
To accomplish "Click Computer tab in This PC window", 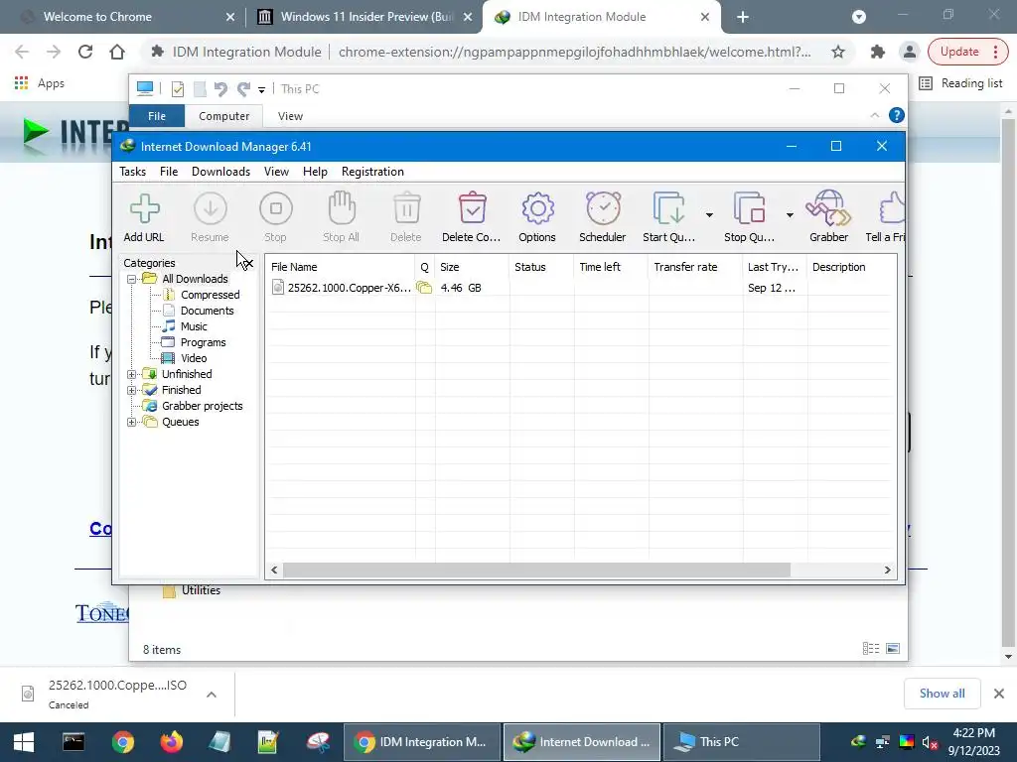I will pyautogui.click(x=223, y=116).
